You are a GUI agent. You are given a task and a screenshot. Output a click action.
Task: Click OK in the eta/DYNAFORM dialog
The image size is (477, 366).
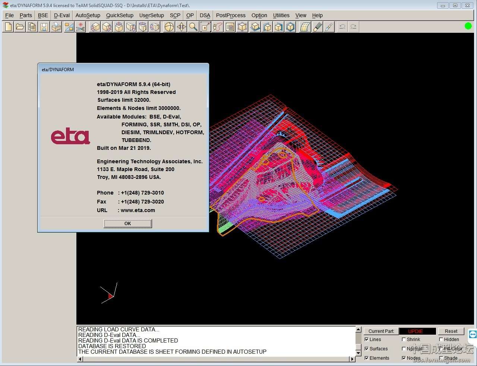[128, 224]
